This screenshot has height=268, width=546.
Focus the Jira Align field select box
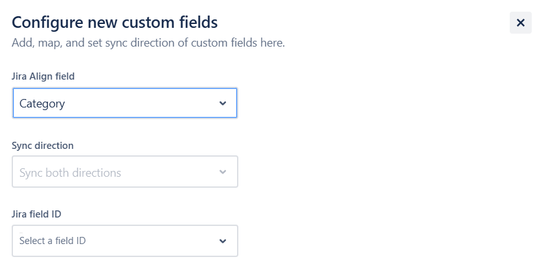(x=125, y=104)
